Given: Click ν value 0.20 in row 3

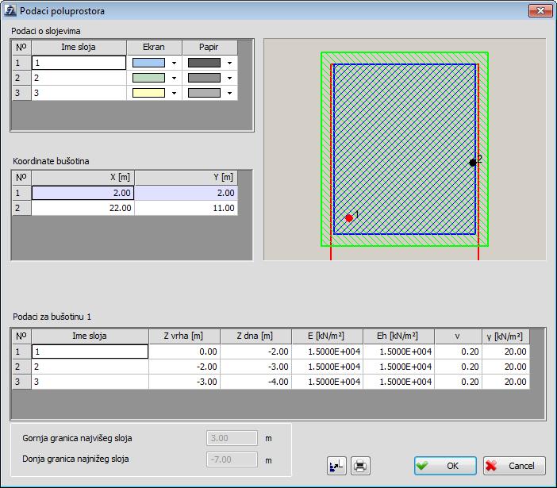Looking at the screenshot, I should pos(459,382).
